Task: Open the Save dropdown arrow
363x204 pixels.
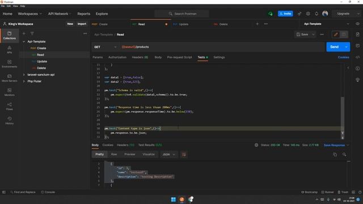Action: click(313, 35)
